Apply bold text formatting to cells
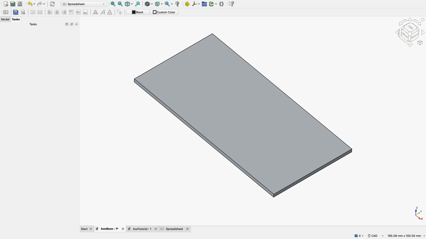The width and height of the screenshot is (426, 239). [95, 12]
